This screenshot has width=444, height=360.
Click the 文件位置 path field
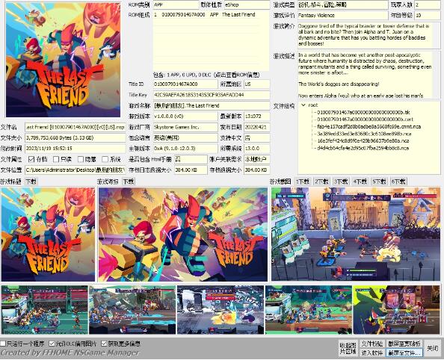coord(75,170)
